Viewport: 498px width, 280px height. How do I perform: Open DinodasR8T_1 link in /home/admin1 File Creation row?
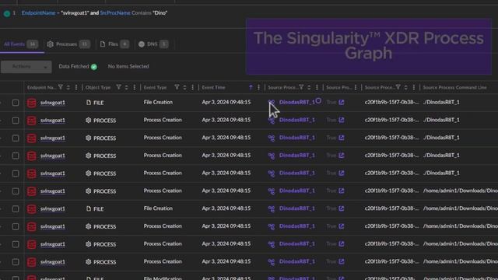(x=297, y=208)
